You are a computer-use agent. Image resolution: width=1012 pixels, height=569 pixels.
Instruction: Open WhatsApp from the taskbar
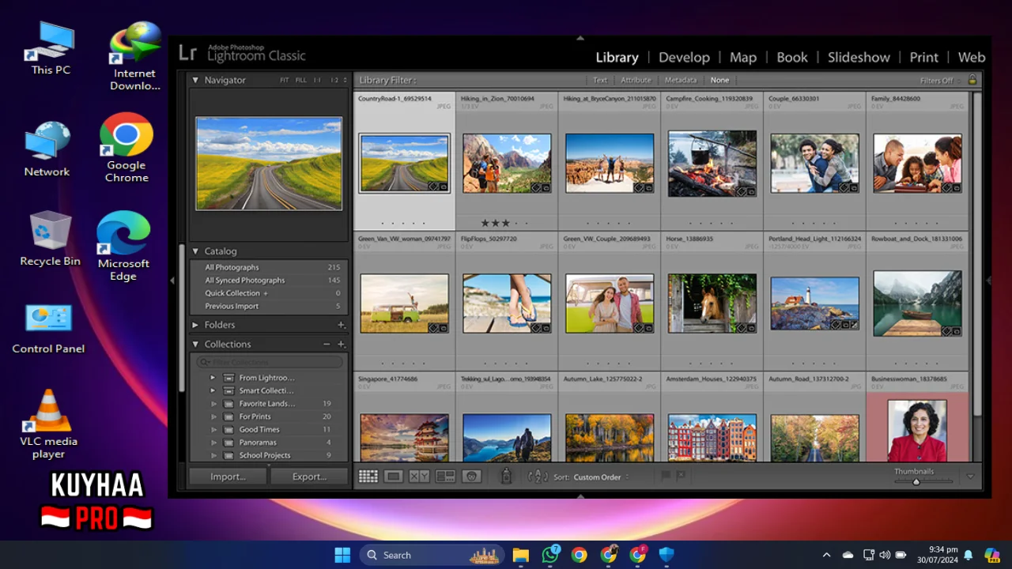550,555
